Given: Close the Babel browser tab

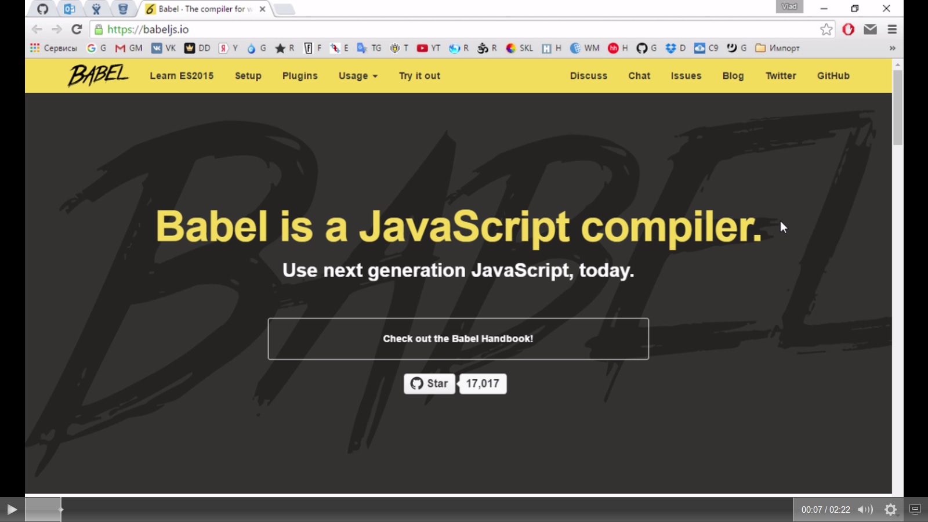Looking at the screenshot, I should pos(262,9).
